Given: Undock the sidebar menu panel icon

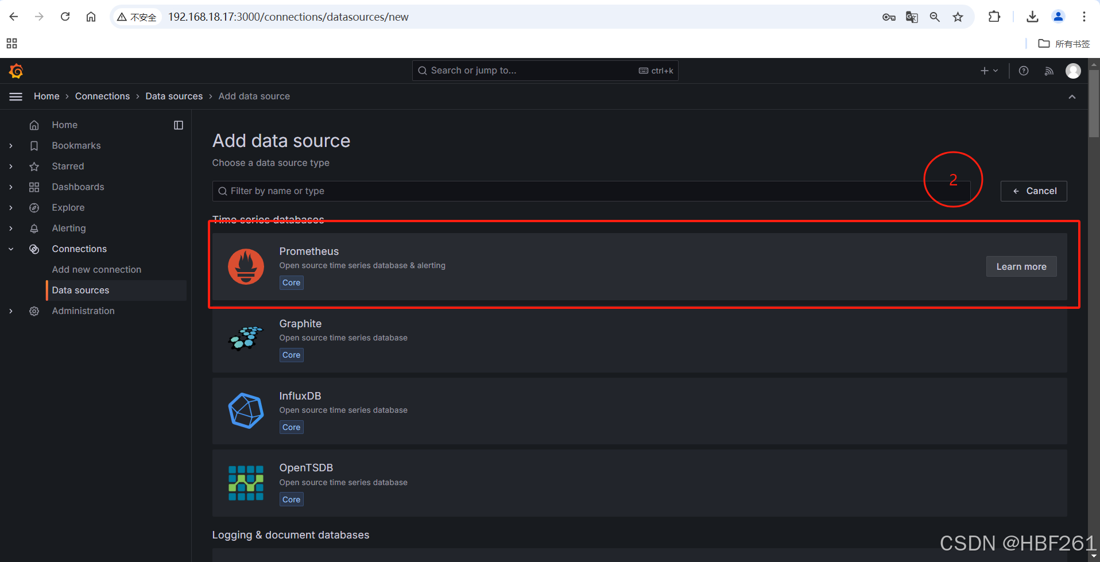Looking at the screenshot, I should point(179,125).
